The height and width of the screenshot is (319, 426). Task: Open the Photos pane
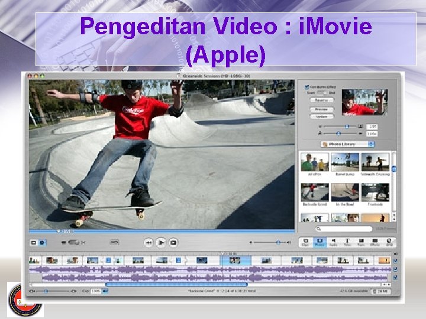tap(319, 242)
